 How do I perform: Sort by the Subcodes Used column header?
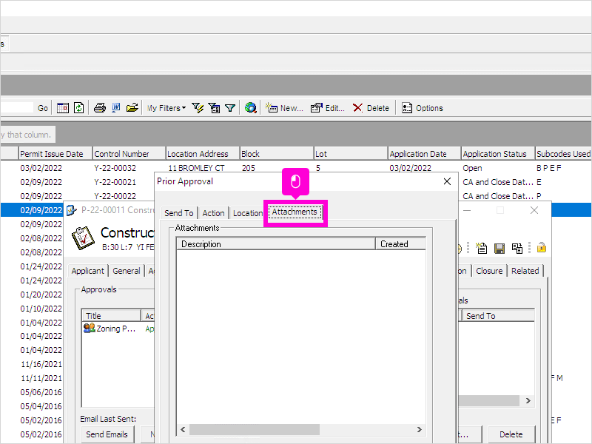click(563, 154)
